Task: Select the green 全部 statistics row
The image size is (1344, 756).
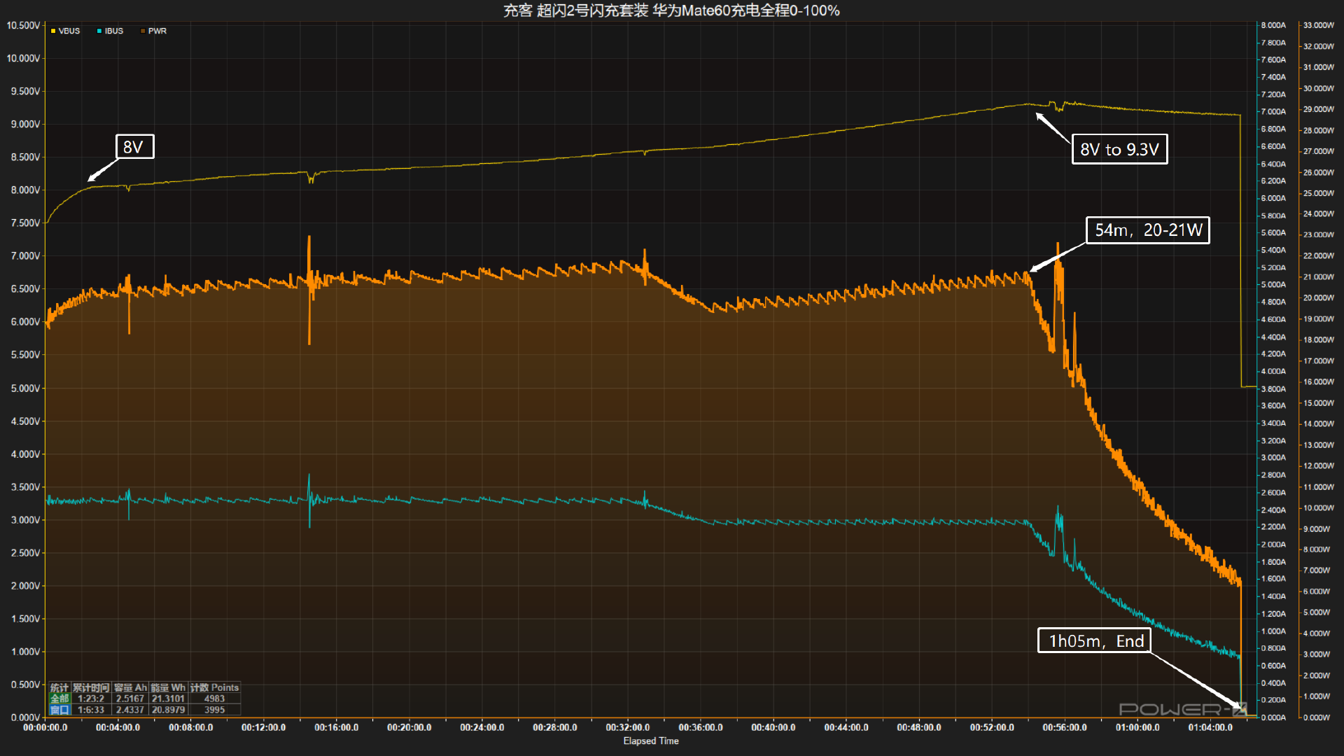Action: pos(59,699)
